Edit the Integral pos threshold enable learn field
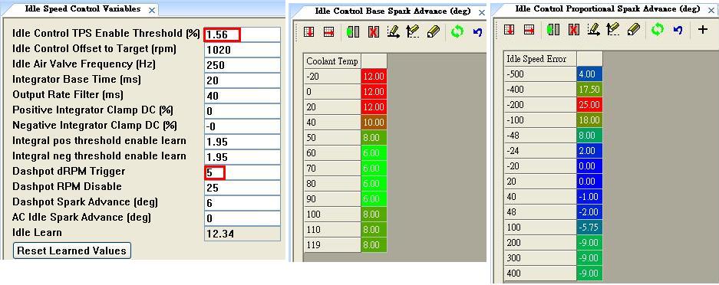The image size is (719, 285). [x=242, y=142]
